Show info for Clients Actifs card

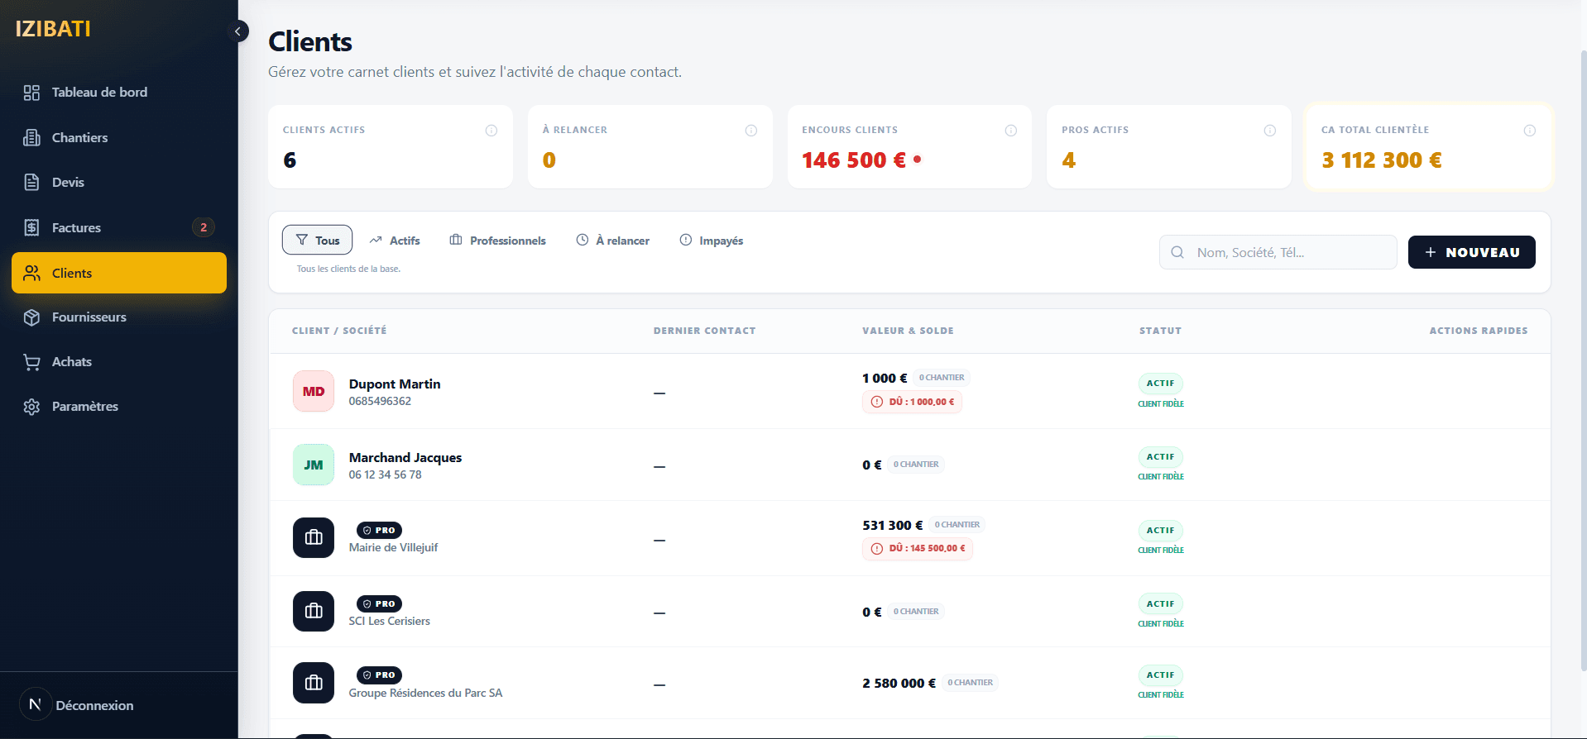click(x=491, y=131)
